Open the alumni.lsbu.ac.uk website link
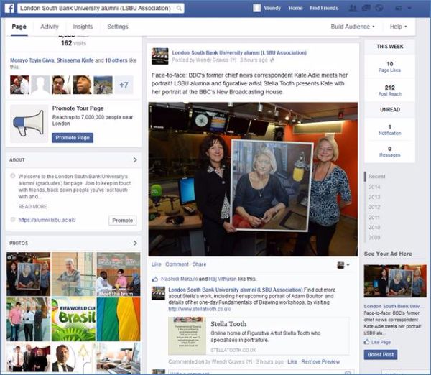Image resolution: width=431 pixels, height=375 pixels. point(47,220)
